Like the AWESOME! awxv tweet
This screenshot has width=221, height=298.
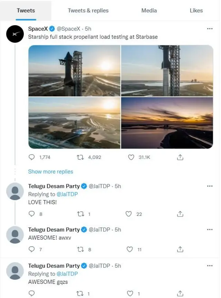click(130, 249)
